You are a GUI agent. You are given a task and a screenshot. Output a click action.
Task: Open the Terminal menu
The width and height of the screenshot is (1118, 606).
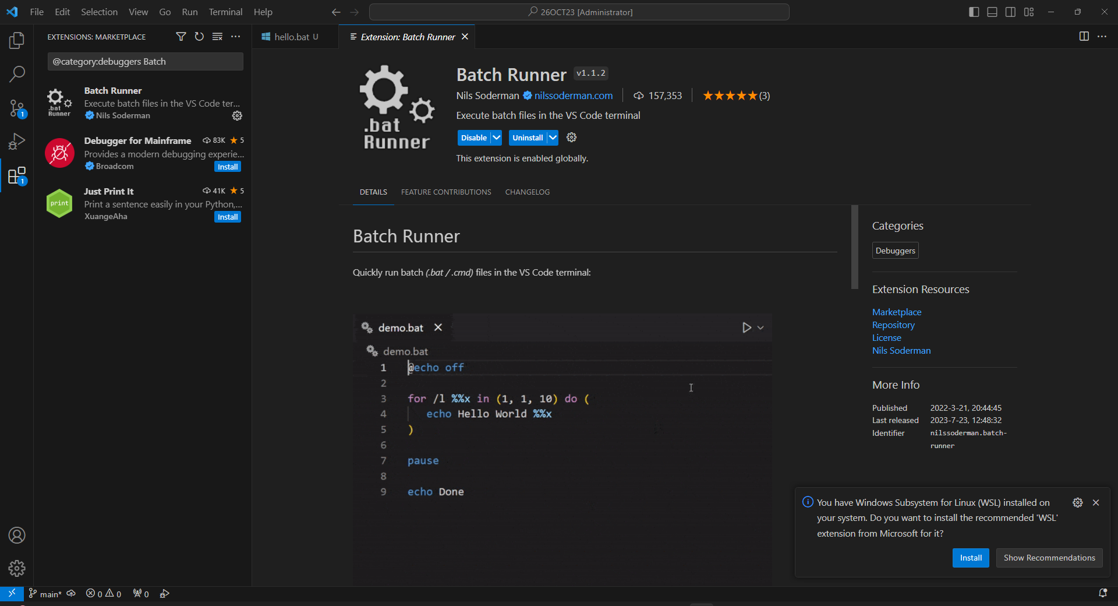(x=225, y=12)
